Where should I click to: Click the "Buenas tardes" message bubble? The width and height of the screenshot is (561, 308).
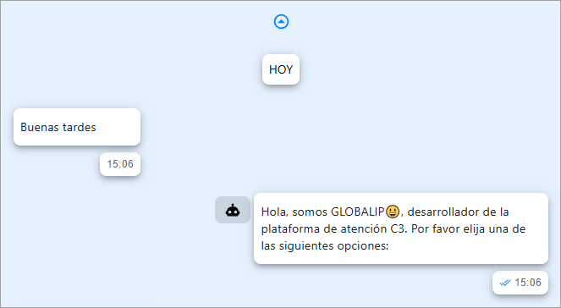point(77,127)
